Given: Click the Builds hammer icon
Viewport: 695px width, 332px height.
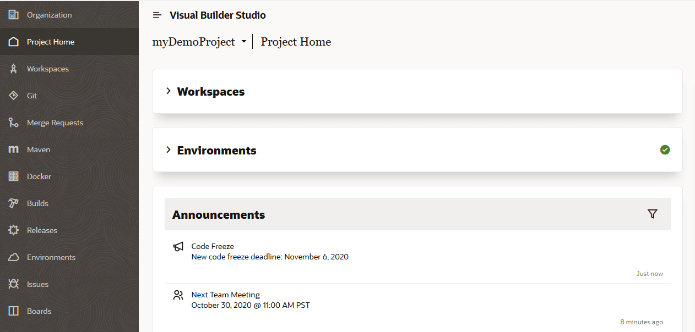Looking at the screenshot, I should (x=14, y=203).
